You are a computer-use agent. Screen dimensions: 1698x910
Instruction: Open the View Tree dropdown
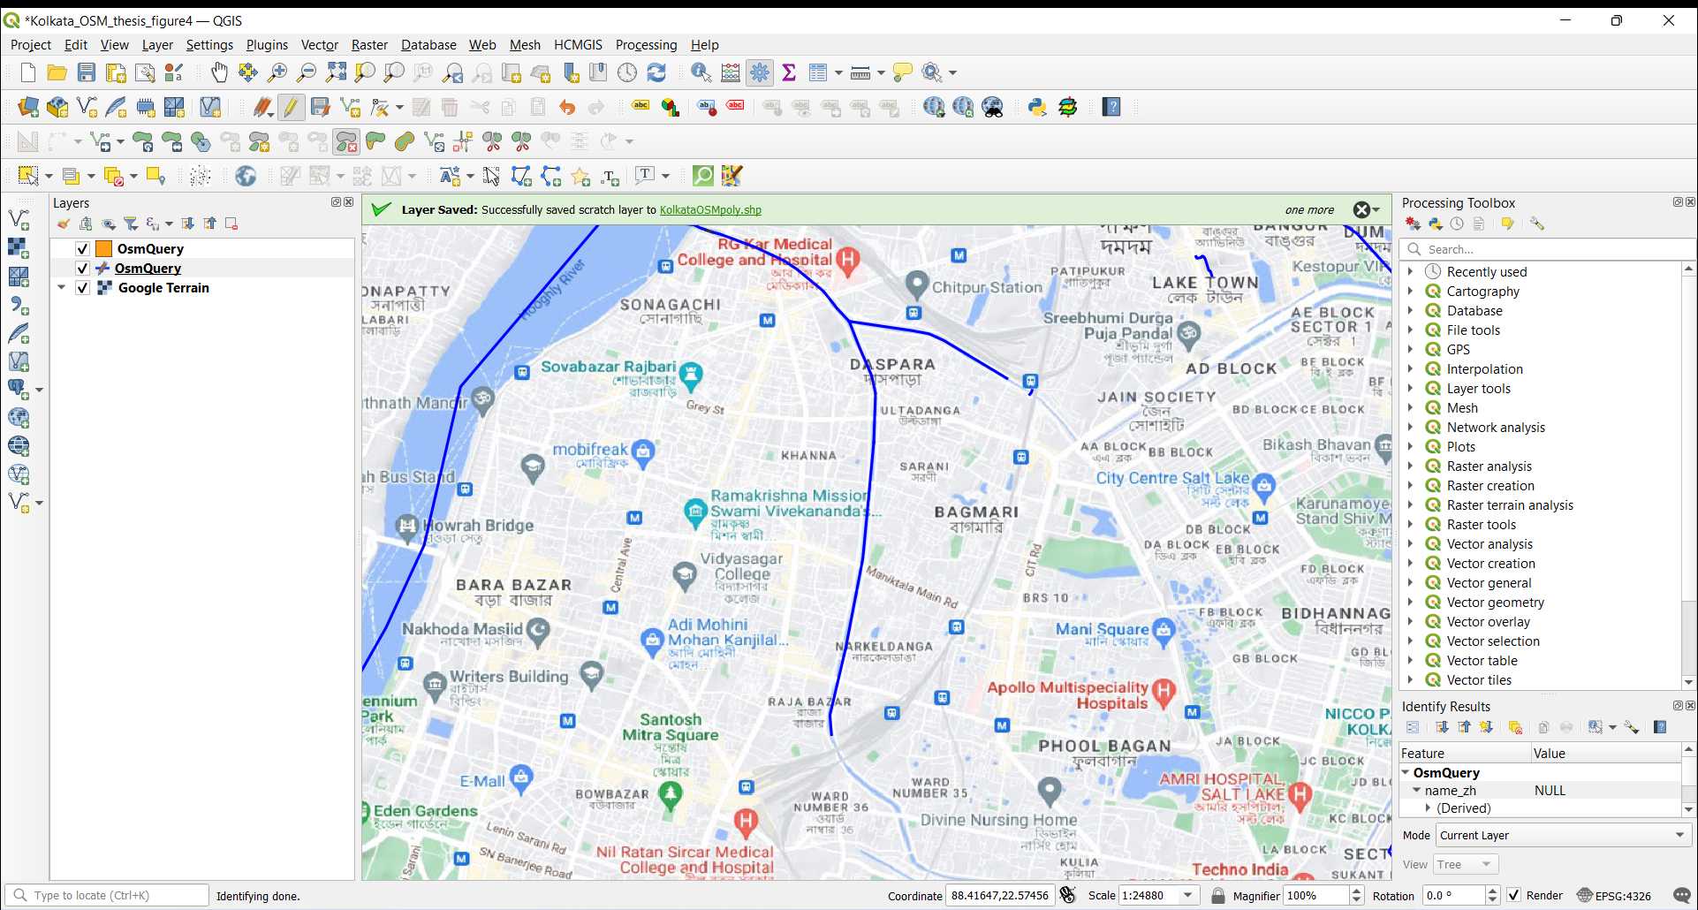(x=1467, y=864)
